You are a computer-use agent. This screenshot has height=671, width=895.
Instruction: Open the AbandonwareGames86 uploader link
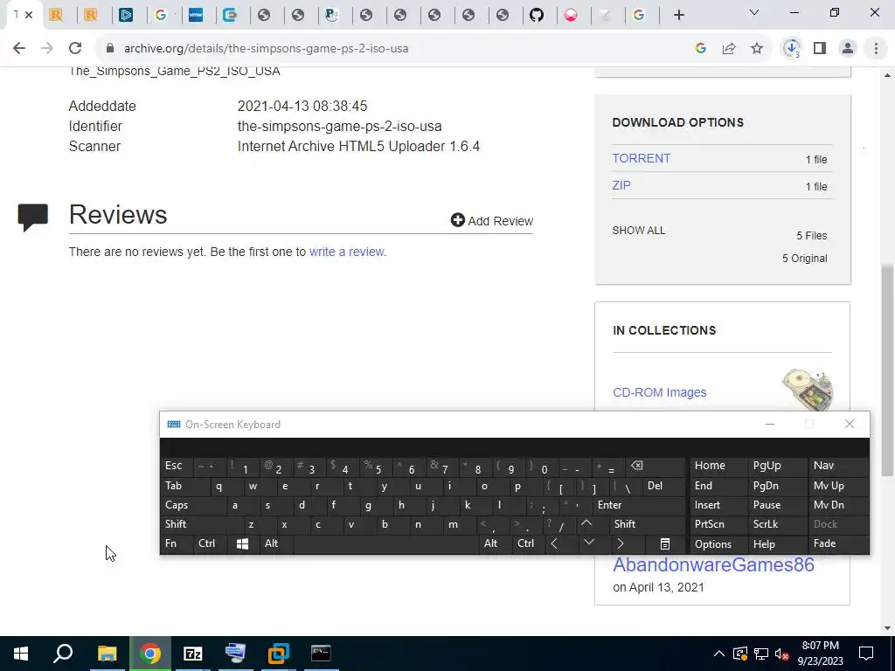point(713,565)
